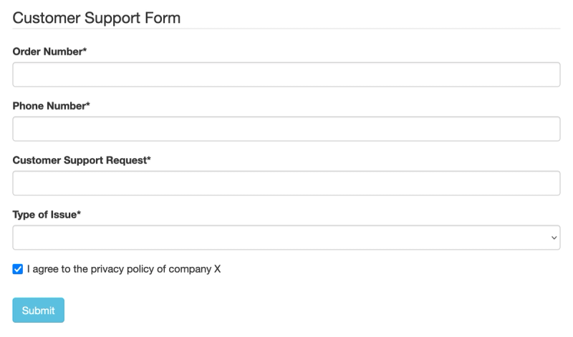This screenshot has height=337, width=573.
Task: Click the "Customer Support Form" heading
Action: coord(97,18)
